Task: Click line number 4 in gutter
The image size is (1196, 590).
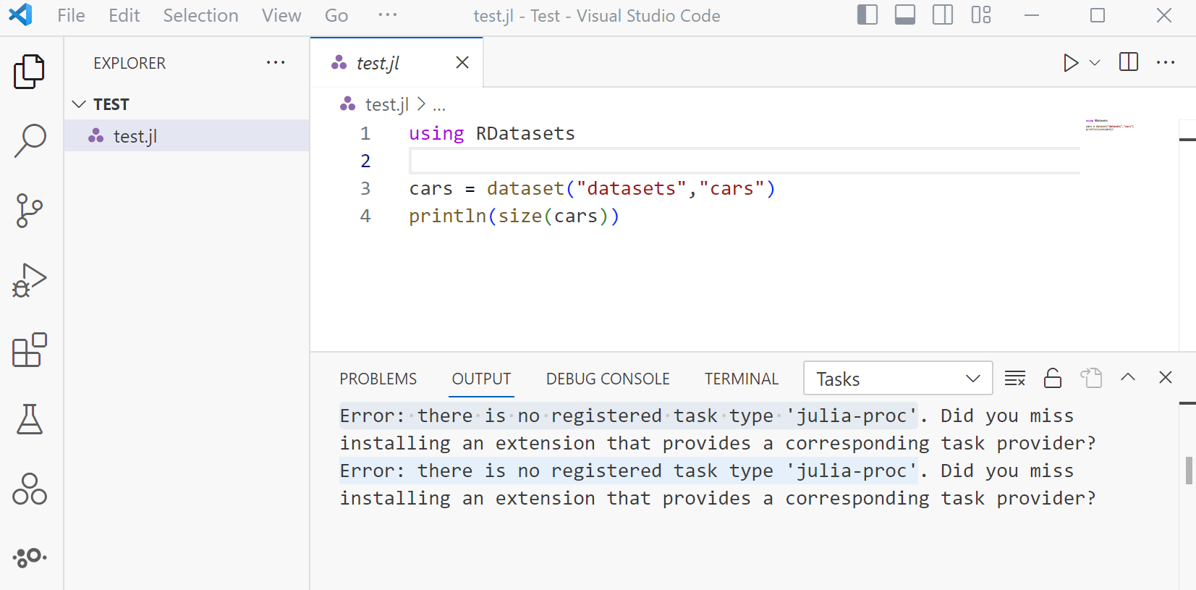Action: coord(365,216)
